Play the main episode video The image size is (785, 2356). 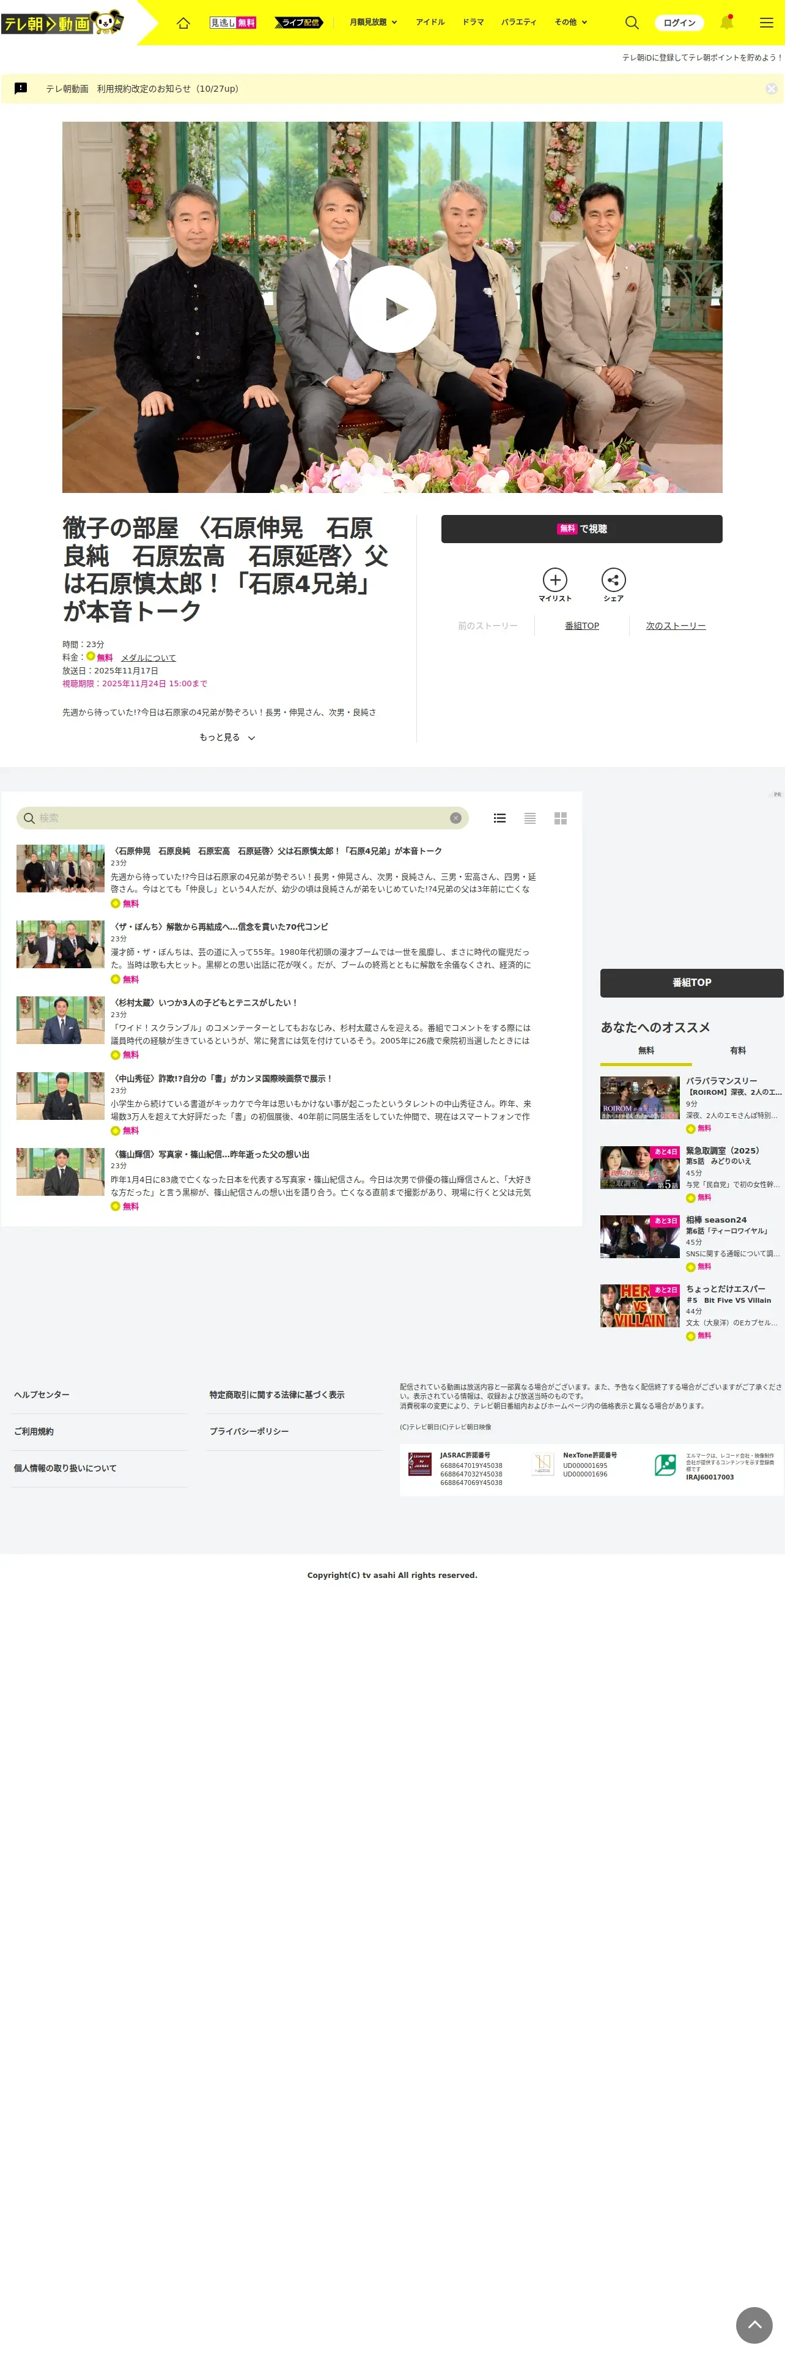click(x=392, y=308)
